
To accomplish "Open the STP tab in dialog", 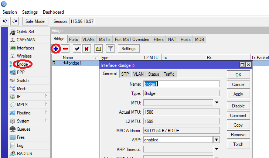I will (125, 74).
